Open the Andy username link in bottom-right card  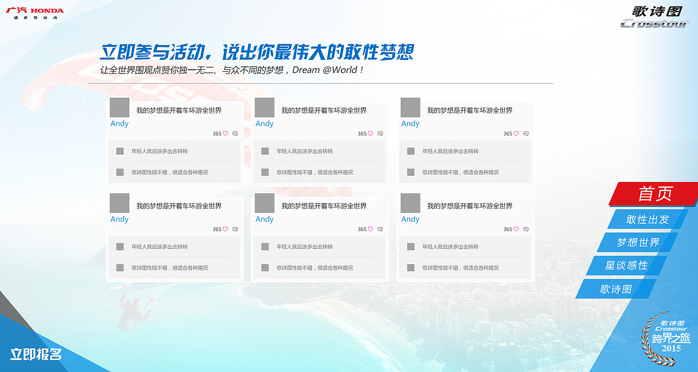click(x=410, y=219)
